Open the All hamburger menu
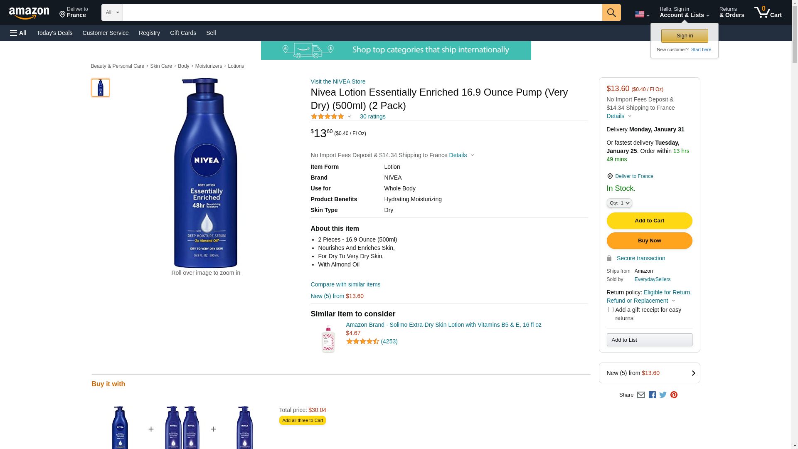The height and width of the screenshot is (449, 798). (18, 33)
